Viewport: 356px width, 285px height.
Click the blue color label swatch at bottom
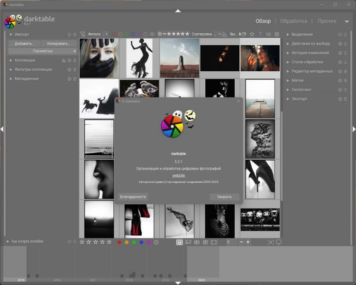point(141,242)
